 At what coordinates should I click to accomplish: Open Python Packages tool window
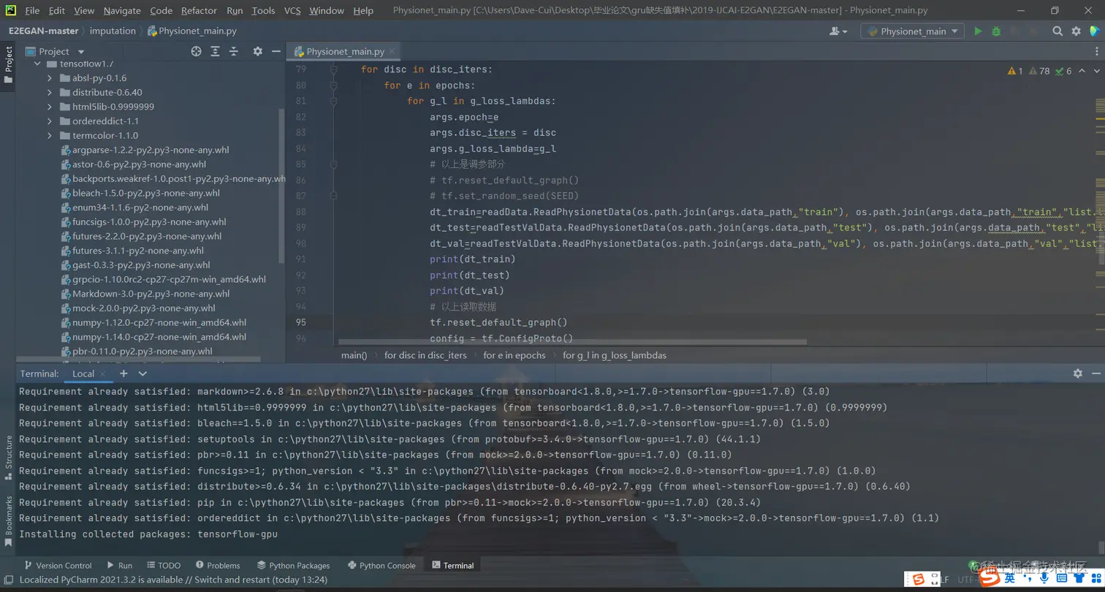(294, 565)
